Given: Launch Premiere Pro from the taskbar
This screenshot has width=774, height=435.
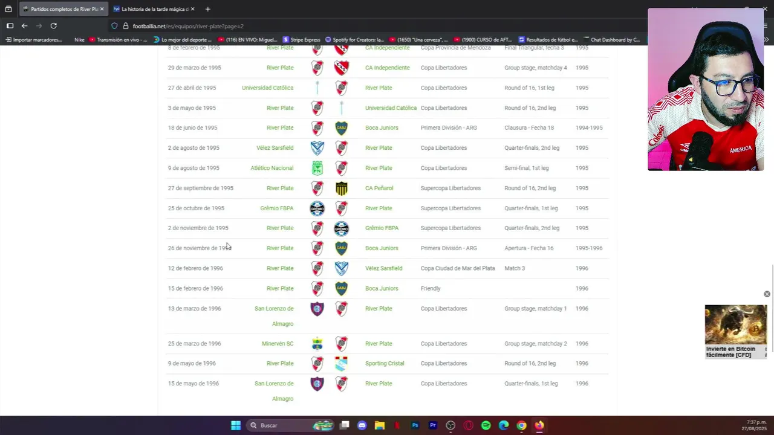Looking at the screenshot, I should tap(432, 425).
